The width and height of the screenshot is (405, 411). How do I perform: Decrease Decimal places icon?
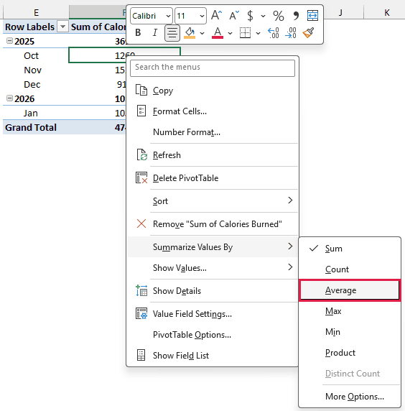[291, 33]
